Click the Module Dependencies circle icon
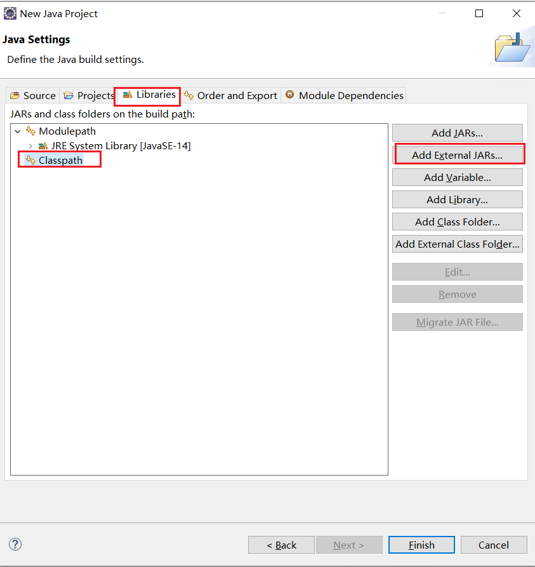This screenshot has height=567, width=535. pos(291,95)
